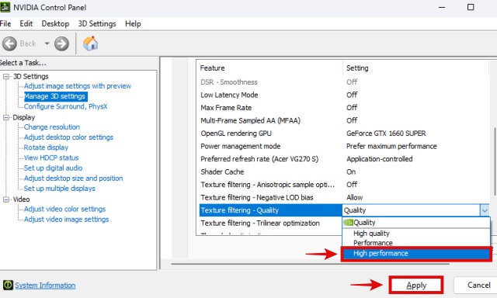Select Quality option in dropdown list
The height and width of the screenshot is (298, 497).
click(x=416, y=223)
